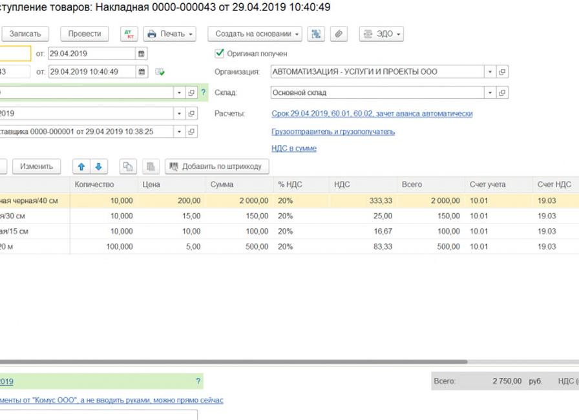Open Основной склад record icon

(502, 92)
